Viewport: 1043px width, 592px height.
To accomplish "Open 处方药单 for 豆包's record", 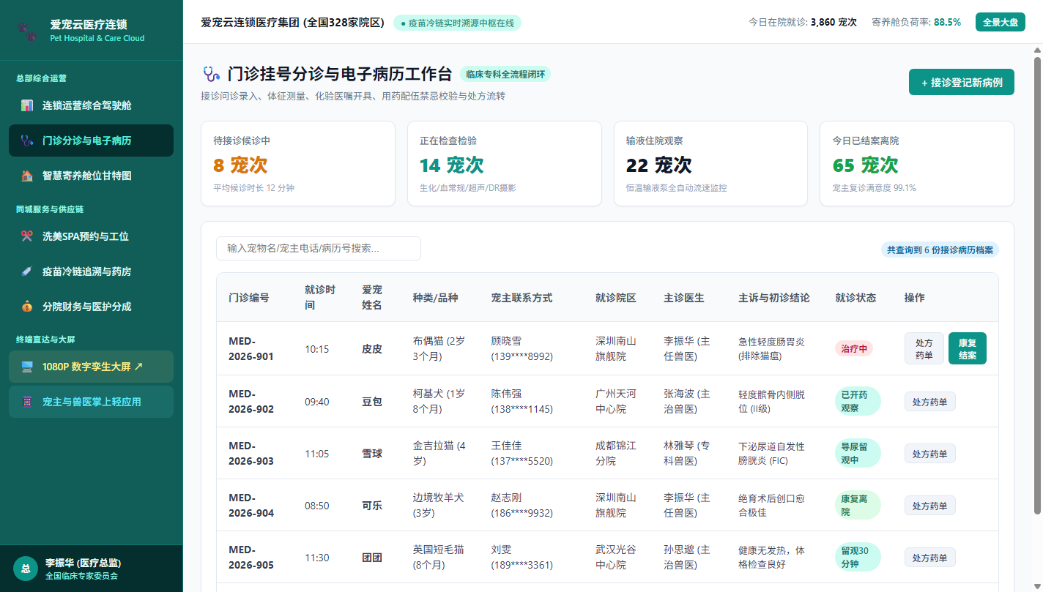I will 930,401.
